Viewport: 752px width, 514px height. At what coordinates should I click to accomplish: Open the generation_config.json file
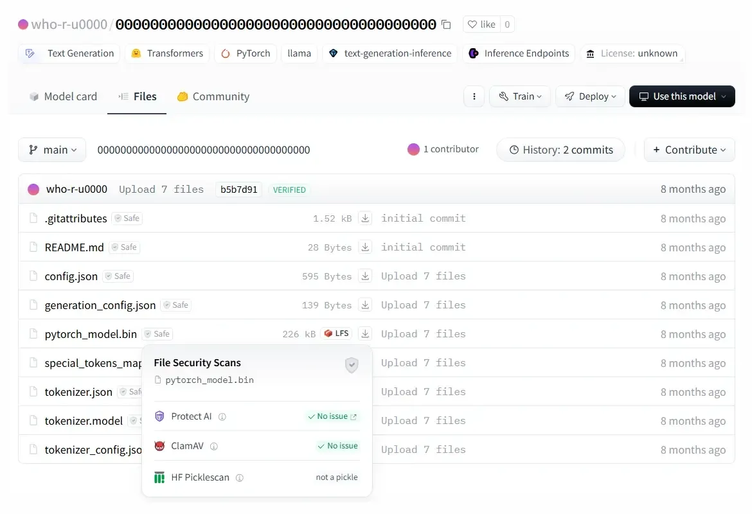(x=100, y=305)
